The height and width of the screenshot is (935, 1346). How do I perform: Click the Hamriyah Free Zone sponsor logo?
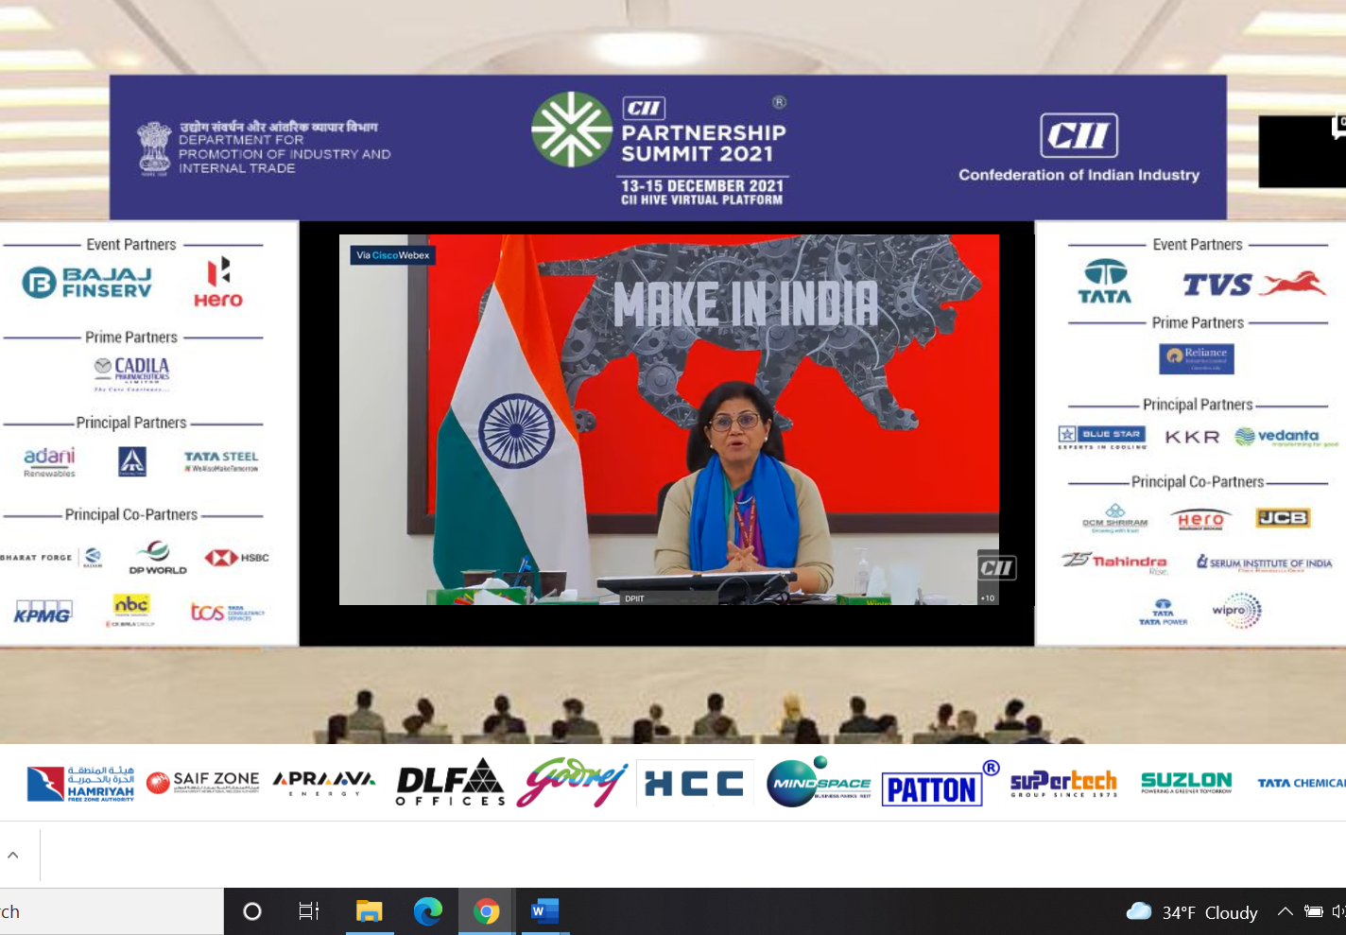80,784
